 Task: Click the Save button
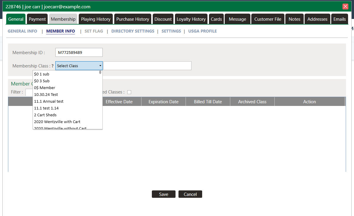[x=163, y=194]
